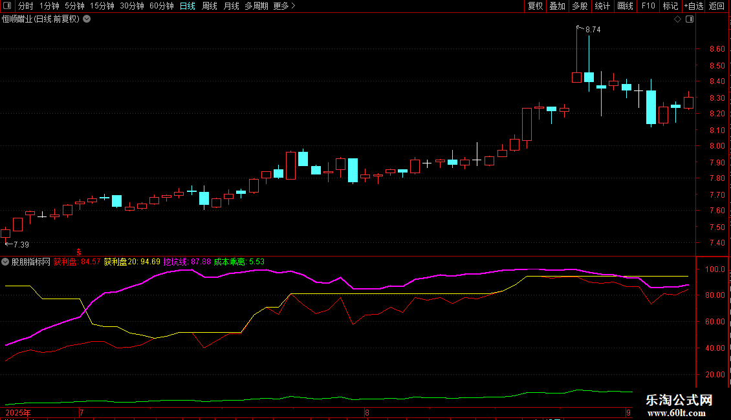Click the 获利盘: 84.57 value
The image size is (731, 420).
77,262
